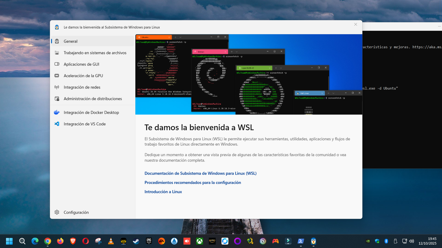Click the Te damos la bienvenida a WSL heading
Screen dimensions: 442x248
pos(199,127)
